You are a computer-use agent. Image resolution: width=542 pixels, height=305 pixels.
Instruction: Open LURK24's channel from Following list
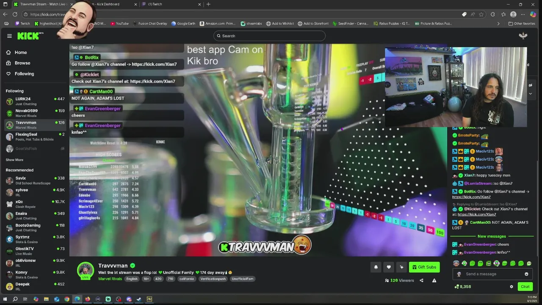point(35,101)
